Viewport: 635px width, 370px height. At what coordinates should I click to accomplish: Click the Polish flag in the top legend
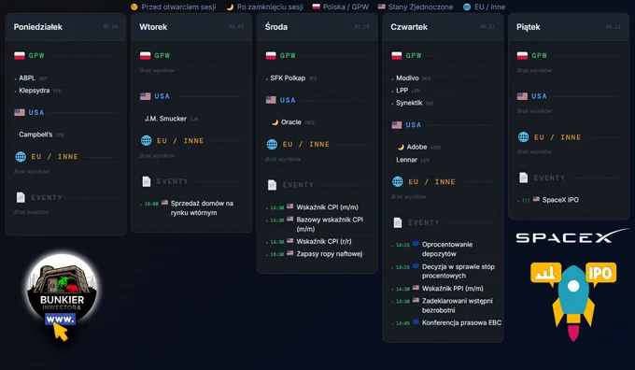(x=317, y=7)
